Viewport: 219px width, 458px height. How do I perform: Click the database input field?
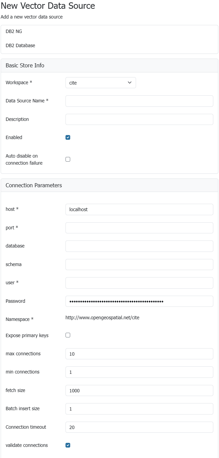(x=139, y=246)
